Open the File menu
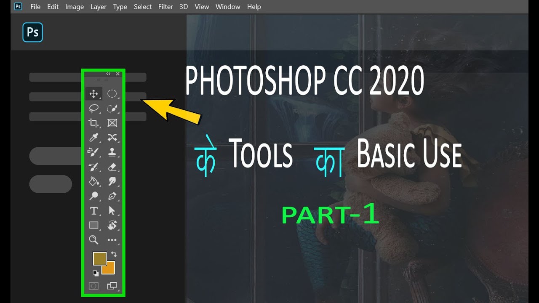The image size is (539, 303). point(35,7)
